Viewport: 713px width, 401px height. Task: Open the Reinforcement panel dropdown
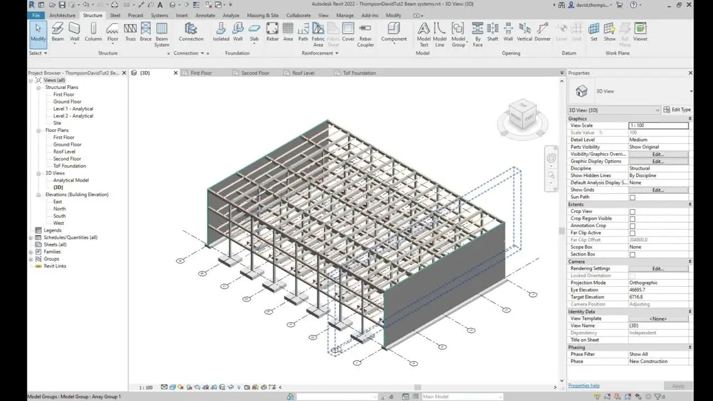click(320, 53)
